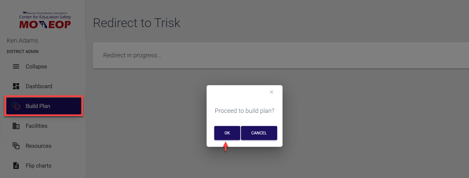This screenshot has height=178, width=469.
Task: Click the Build Plan hexagon icon
Action: 16,106
